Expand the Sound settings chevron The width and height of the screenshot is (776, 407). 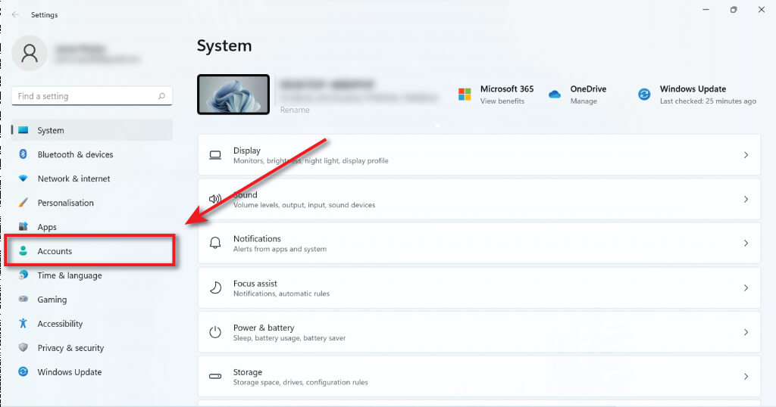(746, 200)
